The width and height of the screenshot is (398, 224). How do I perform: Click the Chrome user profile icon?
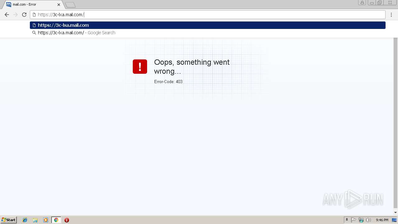(x=362, y=2)
